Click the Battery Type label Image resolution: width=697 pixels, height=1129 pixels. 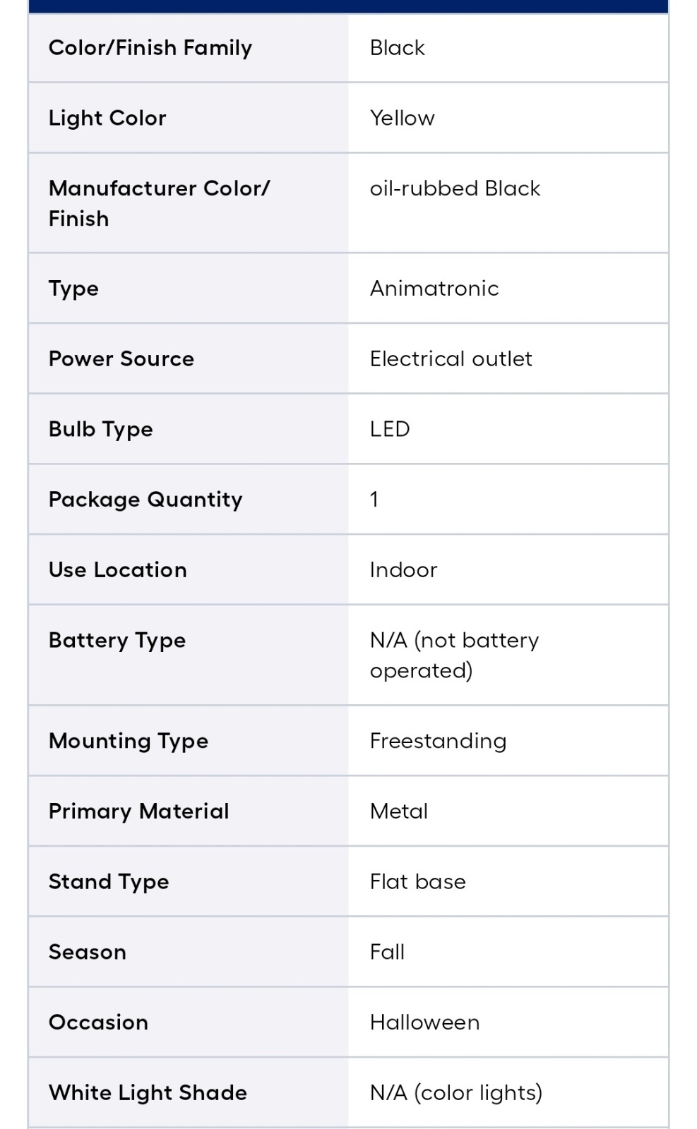(117, 641)
